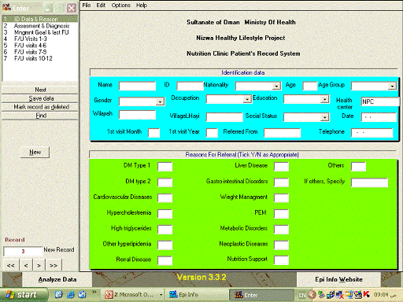Launch Internet Explorer from quick launch
Viewport: 403px width, 302px height.
(71, 295)
